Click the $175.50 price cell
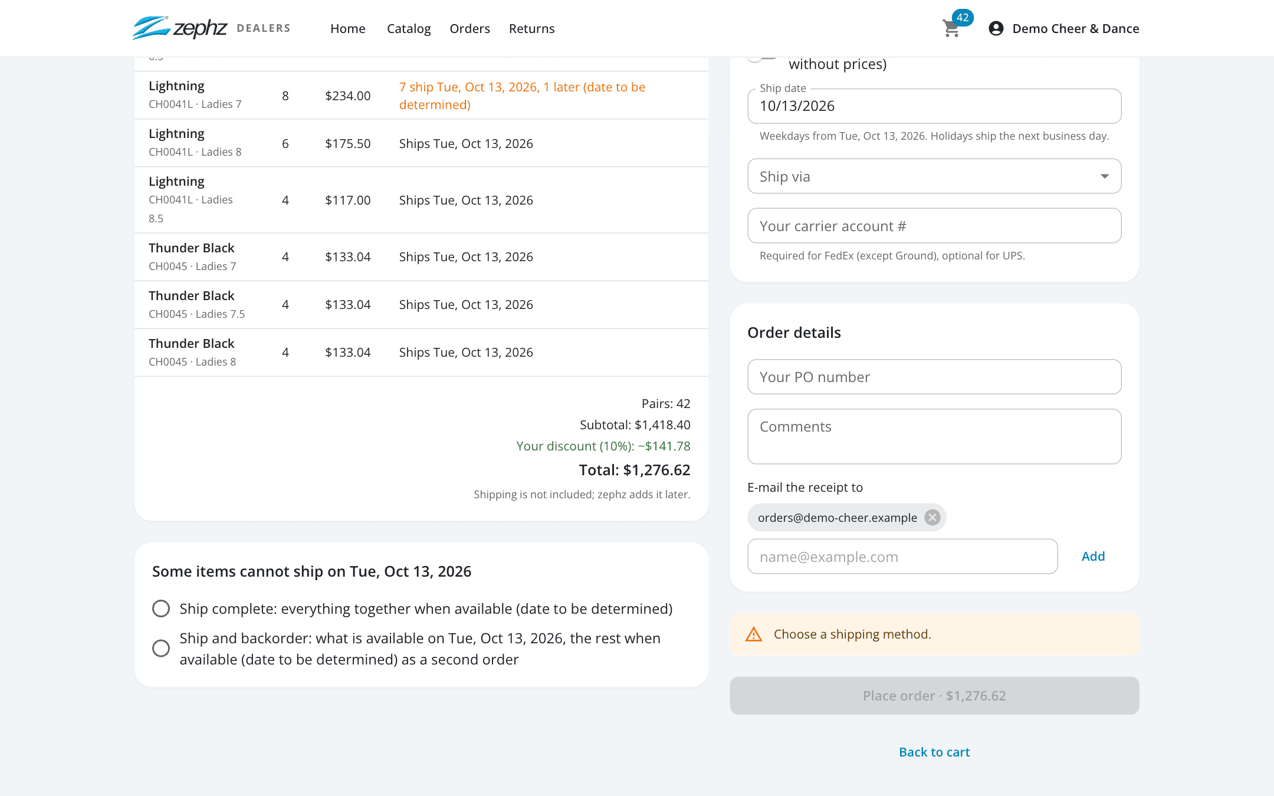The width and height of the screenshot is (1274, 796). coord(348,144)
